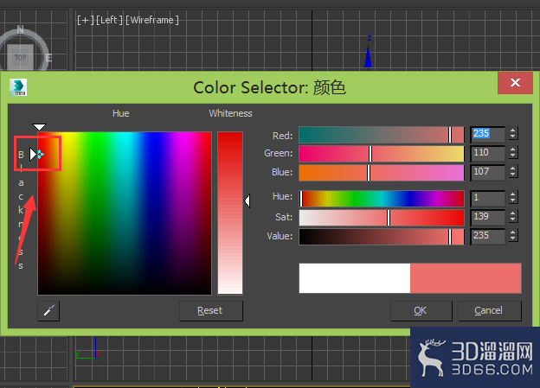Decrease Hue using its spinner down arrow
Viewport: 540px width, 388px height.
tap(513, 200)
